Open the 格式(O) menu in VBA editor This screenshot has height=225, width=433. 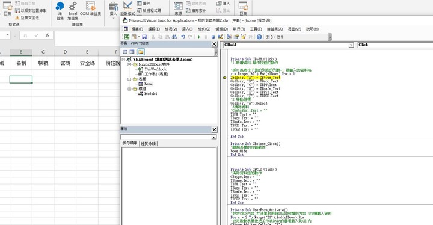[x=204, y=29]
